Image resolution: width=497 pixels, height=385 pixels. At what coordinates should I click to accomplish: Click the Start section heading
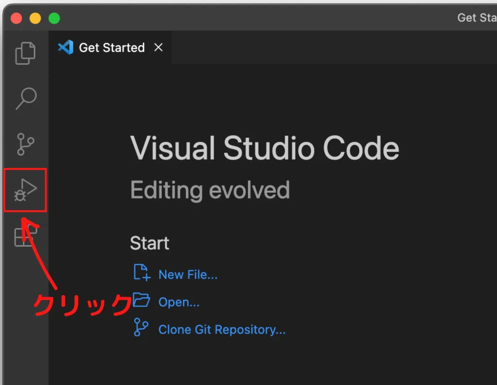[149, 243]
